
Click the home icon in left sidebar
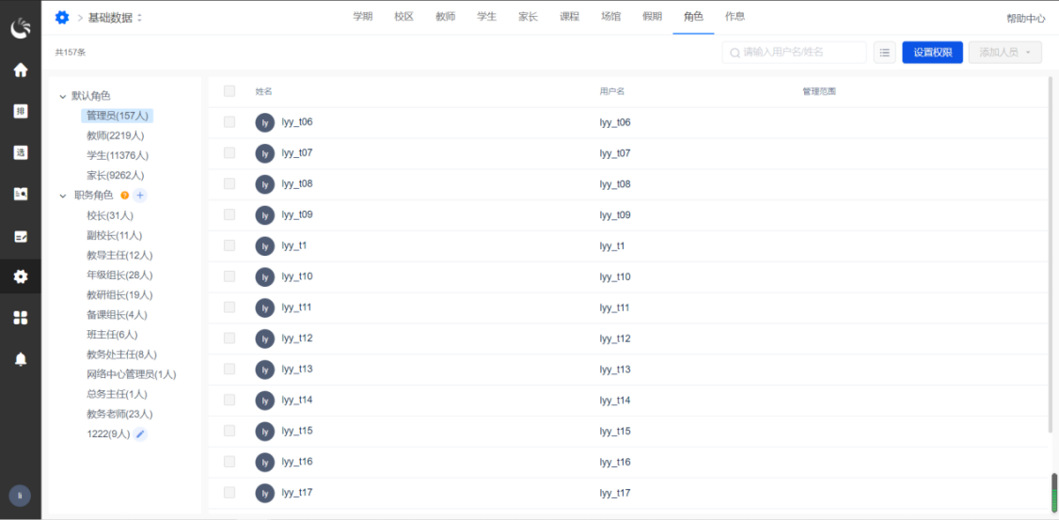tap(20, 70)
